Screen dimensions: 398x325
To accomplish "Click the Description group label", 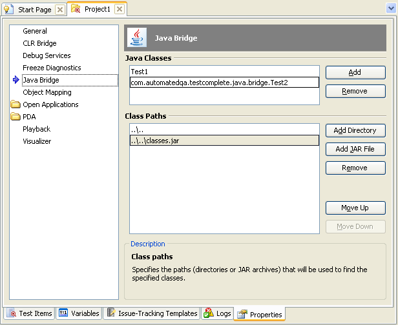I will pos(148,244).
